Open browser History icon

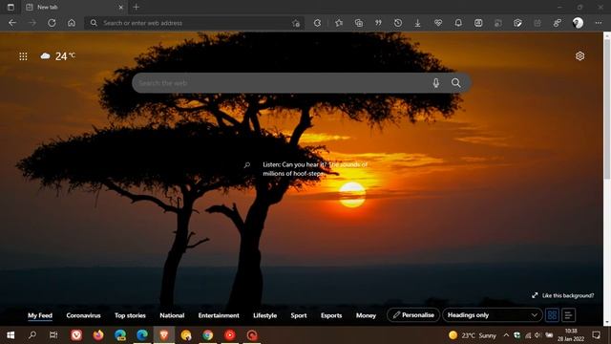pyautogui.click(x=398, y=23)
